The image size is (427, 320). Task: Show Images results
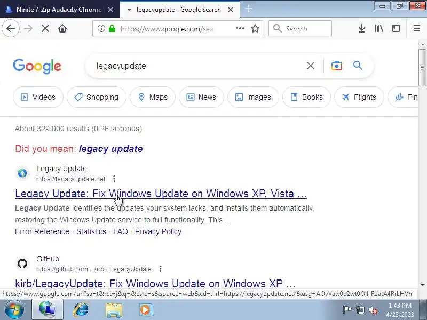[x=253, y=97]
